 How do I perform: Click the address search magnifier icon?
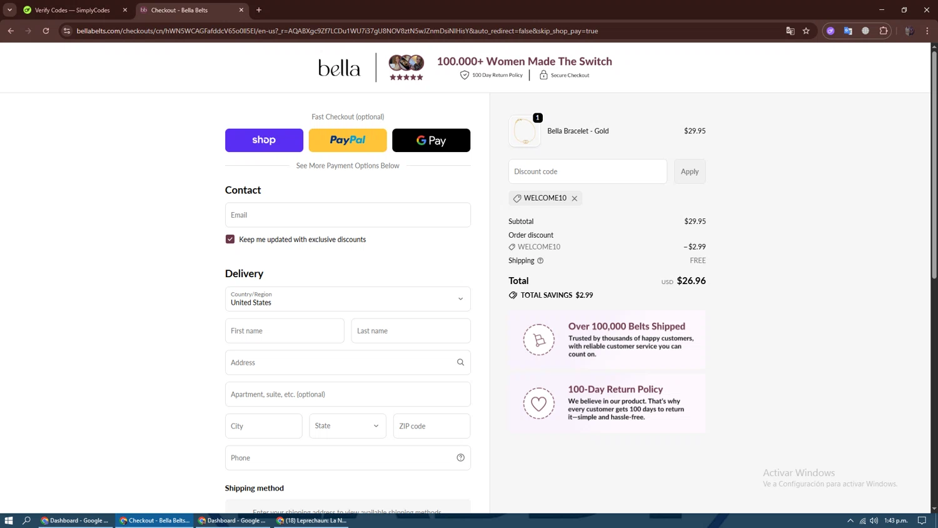[461, 362]
